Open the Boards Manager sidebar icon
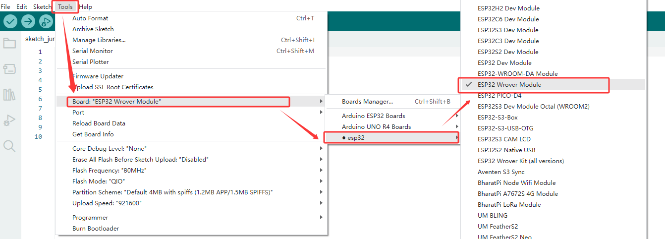Image resolution: width=665 pixels, height=239 pixels. point(9,68)
